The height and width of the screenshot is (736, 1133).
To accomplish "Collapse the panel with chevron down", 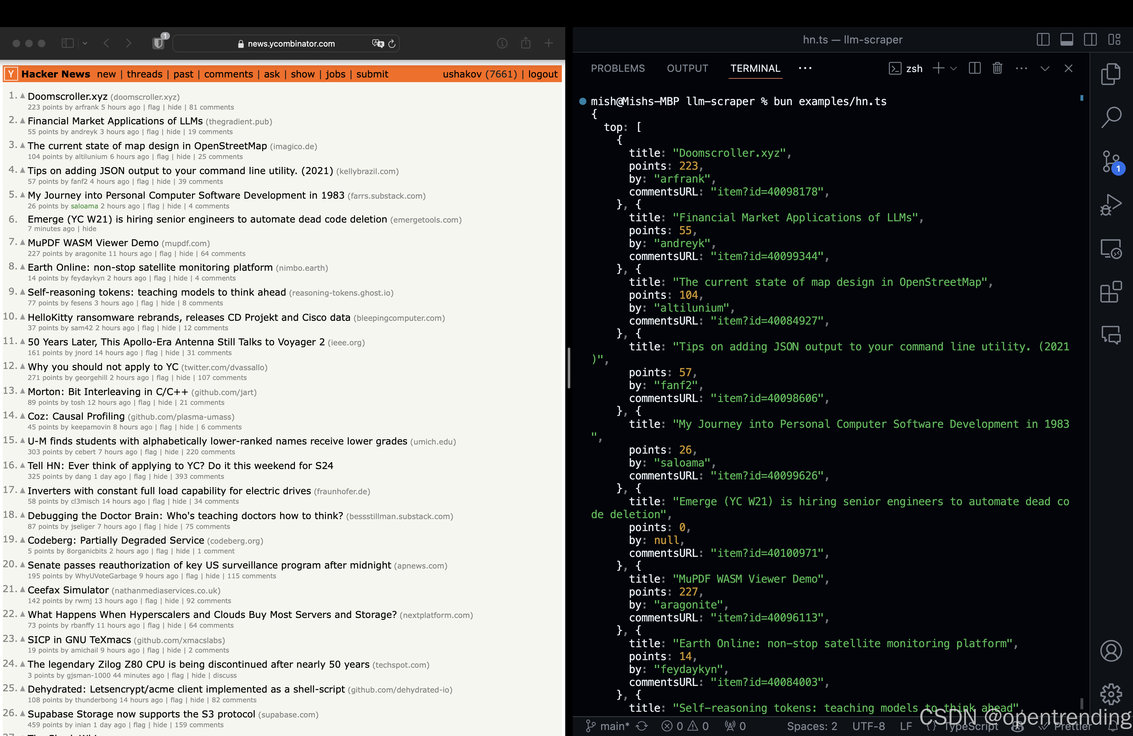I will pyautogui.click(x=1045, y=69).
